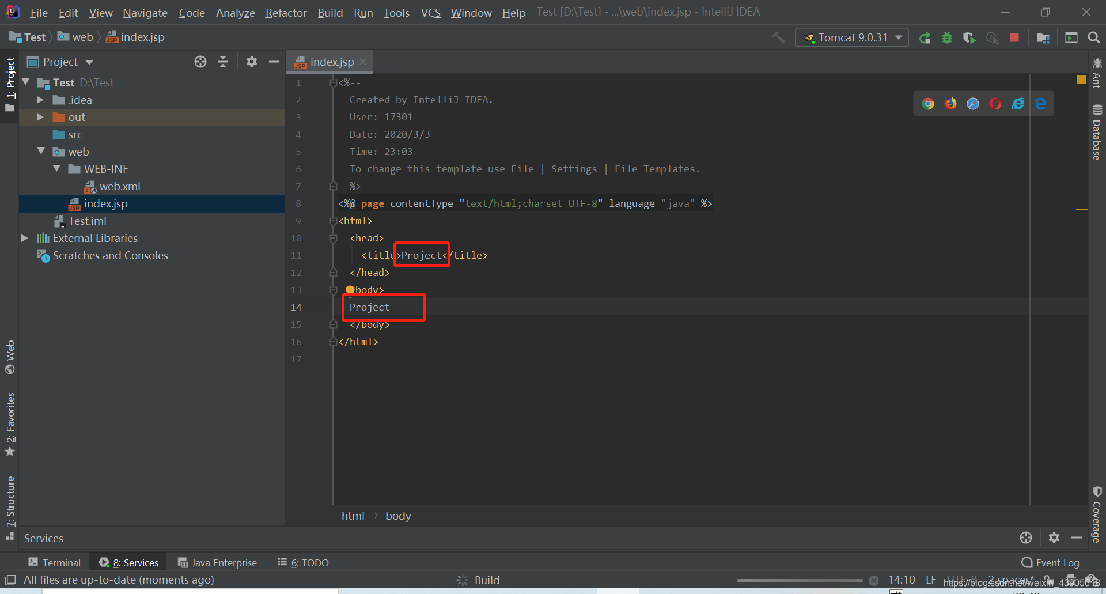1106x594 pixels.
Task: Collapse all nodes in Project panel
Action: 223,62
